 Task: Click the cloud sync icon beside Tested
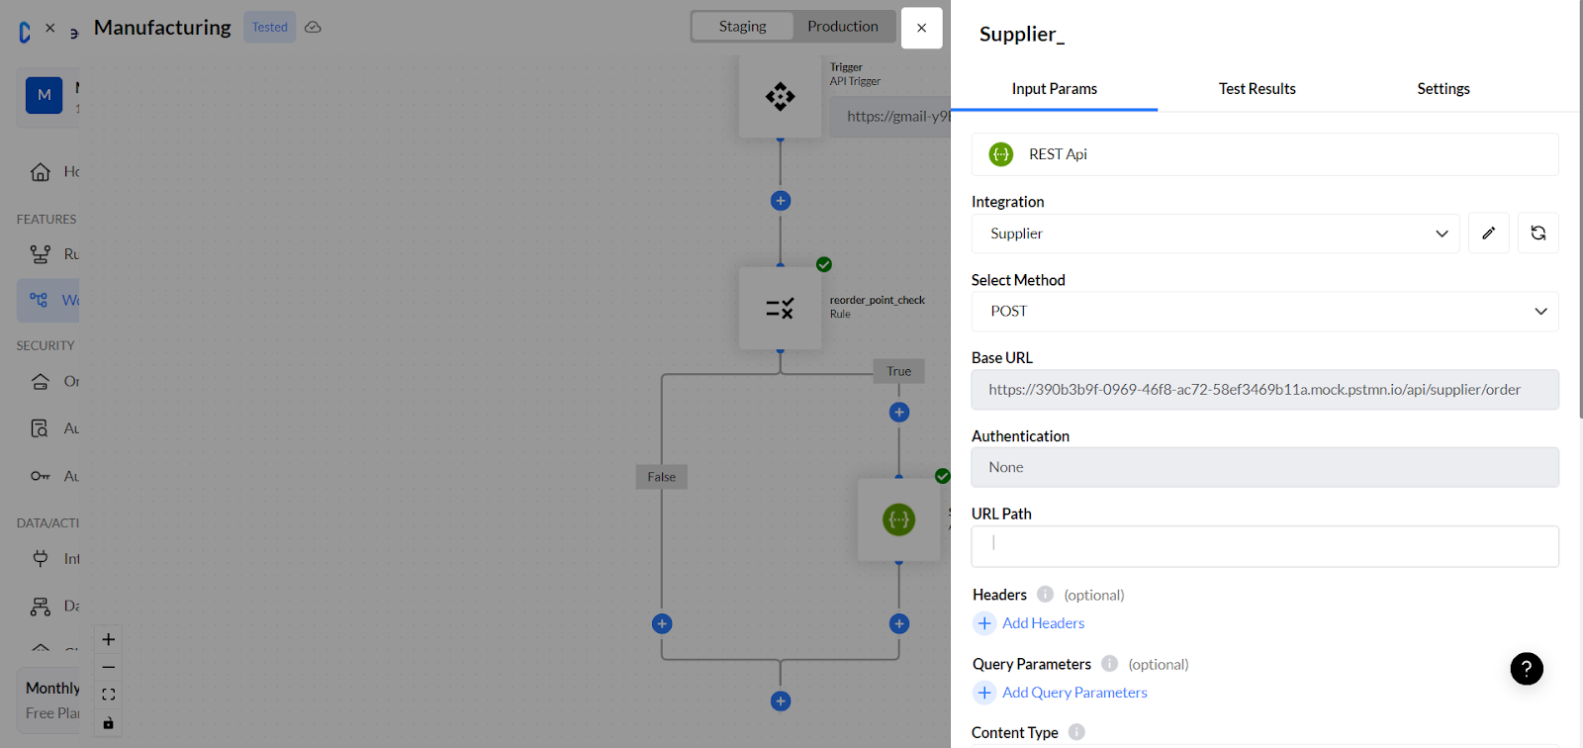pyautogui.click(x=313, y=28)
